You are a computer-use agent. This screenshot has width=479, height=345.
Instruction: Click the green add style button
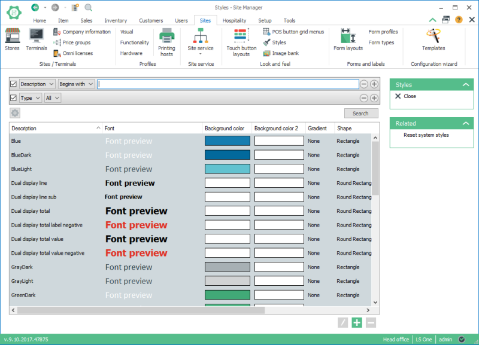point(357,323)
